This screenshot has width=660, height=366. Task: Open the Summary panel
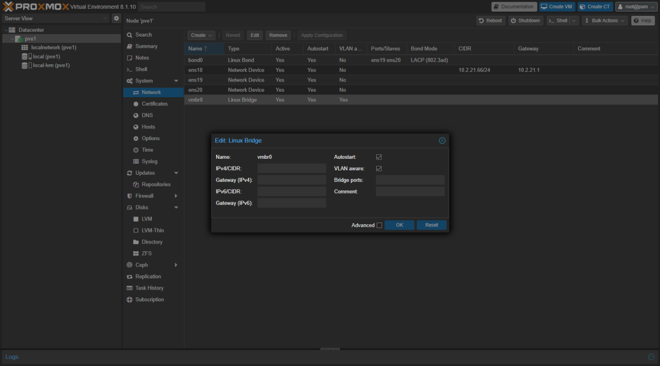click(146, 46)
